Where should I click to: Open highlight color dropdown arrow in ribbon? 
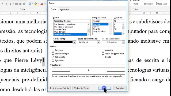coord(39,4)
